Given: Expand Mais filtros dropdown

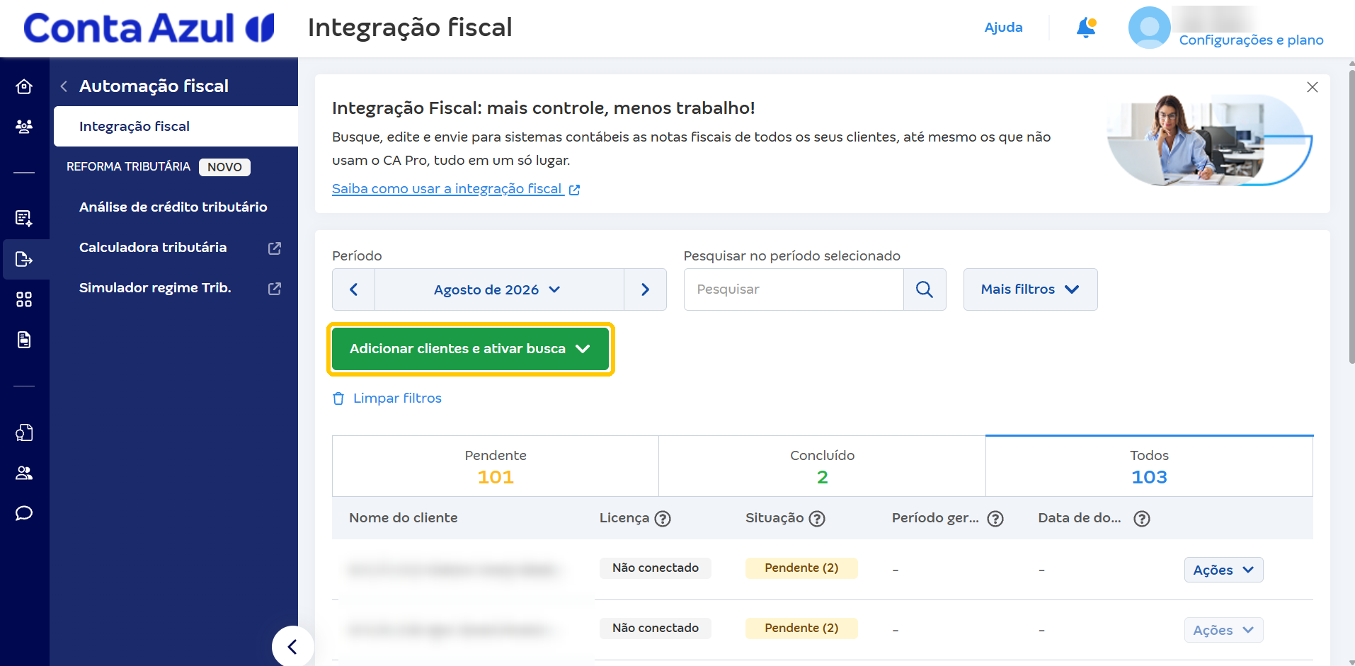Looking at the screenshot, I should point(1030,289).
